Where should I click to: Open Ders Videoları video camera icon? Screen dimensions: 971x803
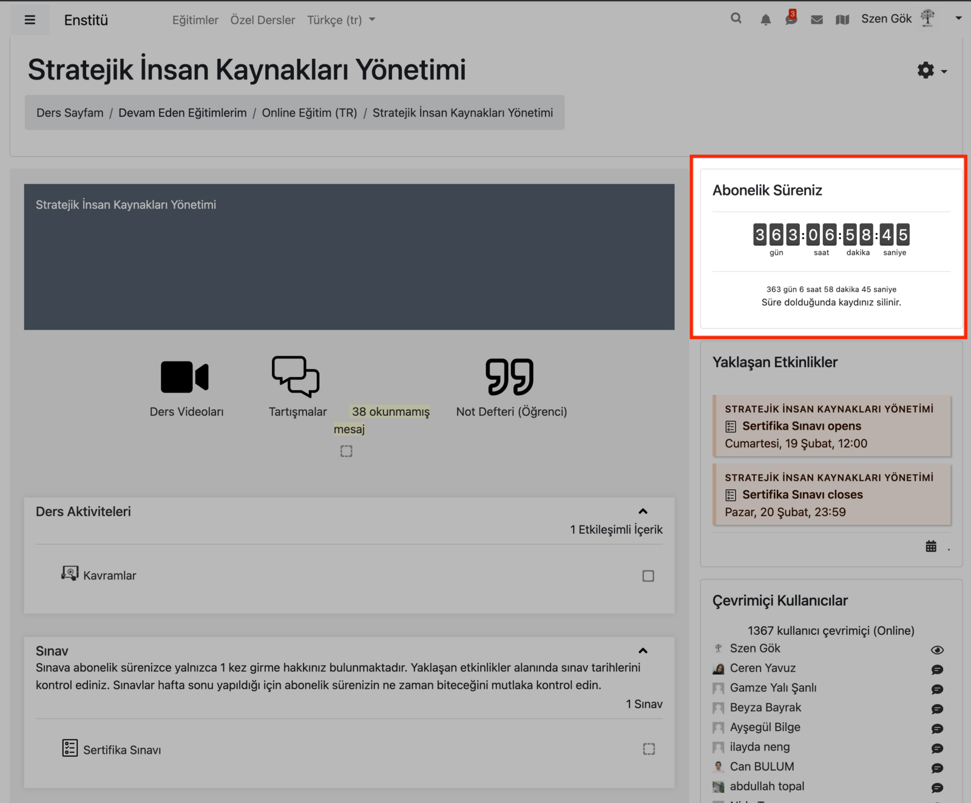point(184,377)
